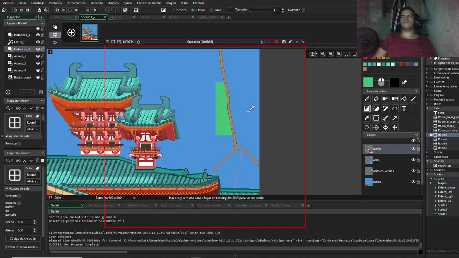Lock the techo layer

[x=418, y=149]
